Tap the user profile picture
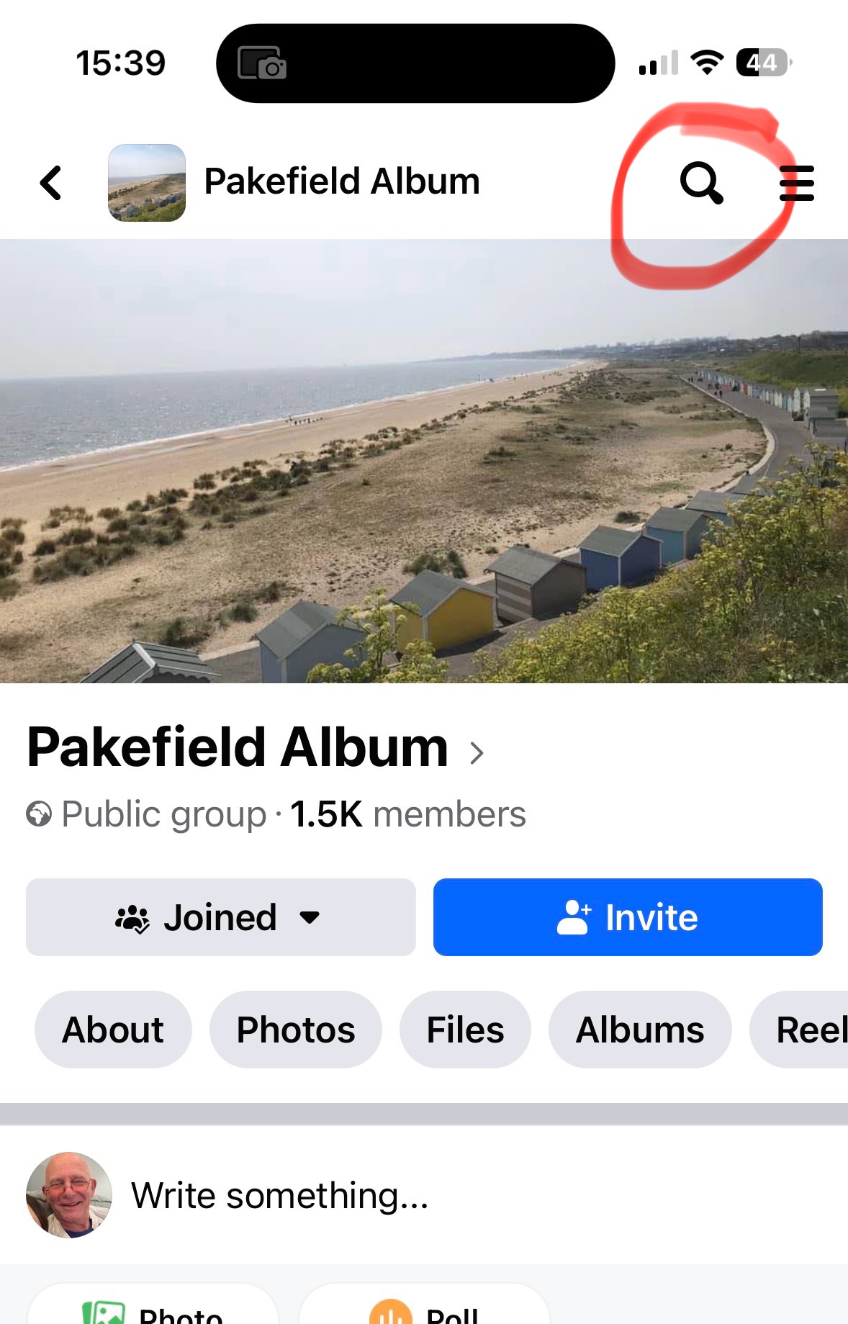This screenshot has height=1324, width=848. pyautogui.click(x=69, y=1195)
